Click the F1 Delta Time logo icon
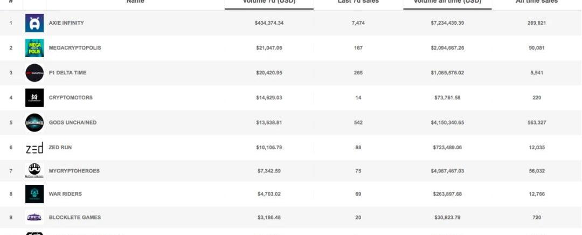The image size is (582, 235). [34, 73]
